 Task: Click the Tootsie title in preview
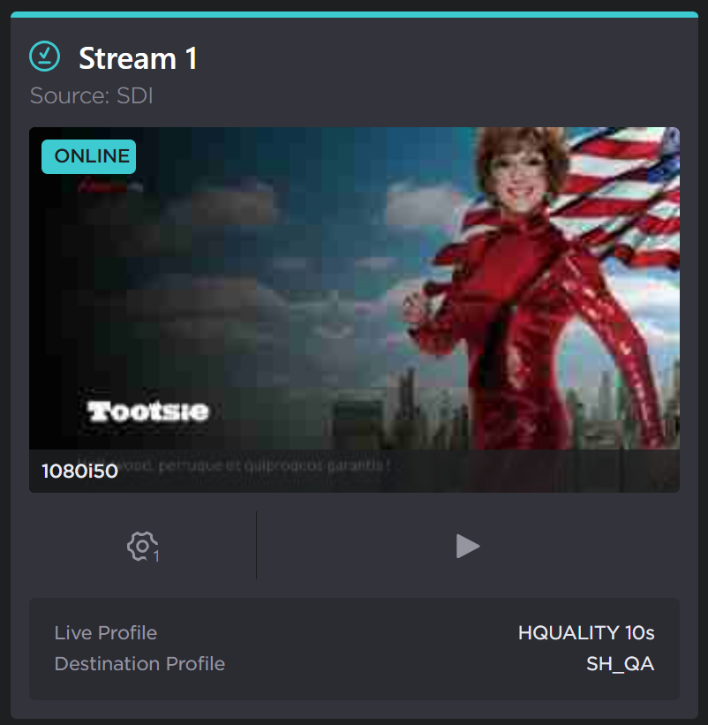(x=148, y=412)
